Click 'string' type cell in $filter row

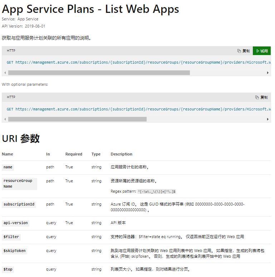[96, 237]
